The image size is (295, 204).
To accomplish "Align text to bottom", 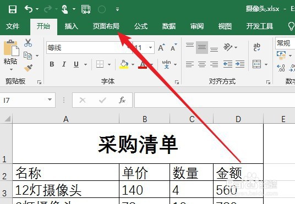I will [x=214, y=49].
